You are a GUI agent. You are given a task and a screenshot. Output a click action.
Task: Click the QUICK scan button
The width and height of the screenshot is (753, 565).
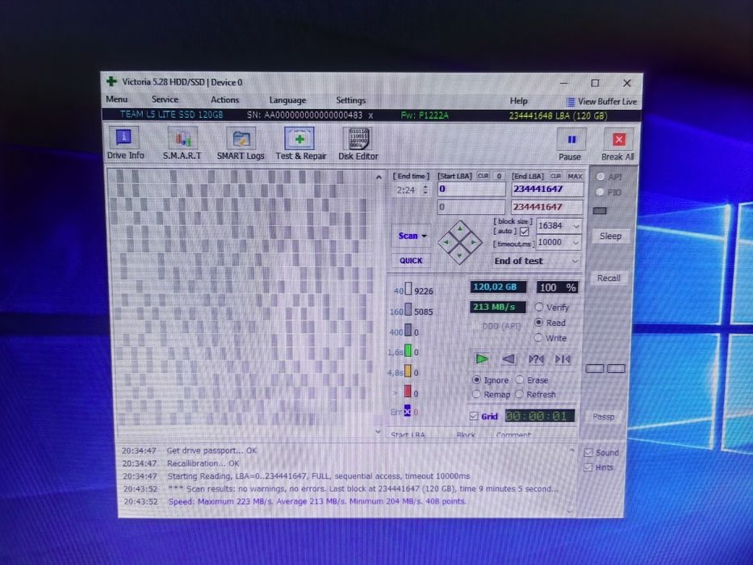[x=411, y=261]
